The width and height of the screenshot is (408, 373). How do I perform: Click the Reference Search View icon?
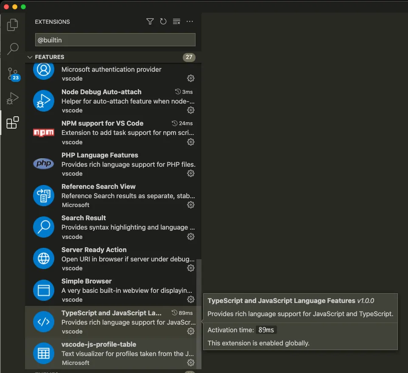point(44,196)
